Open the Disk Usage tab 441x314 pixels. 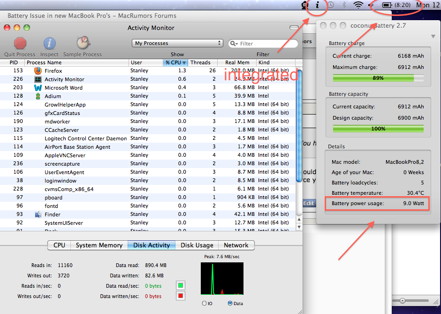pos(197,245)
